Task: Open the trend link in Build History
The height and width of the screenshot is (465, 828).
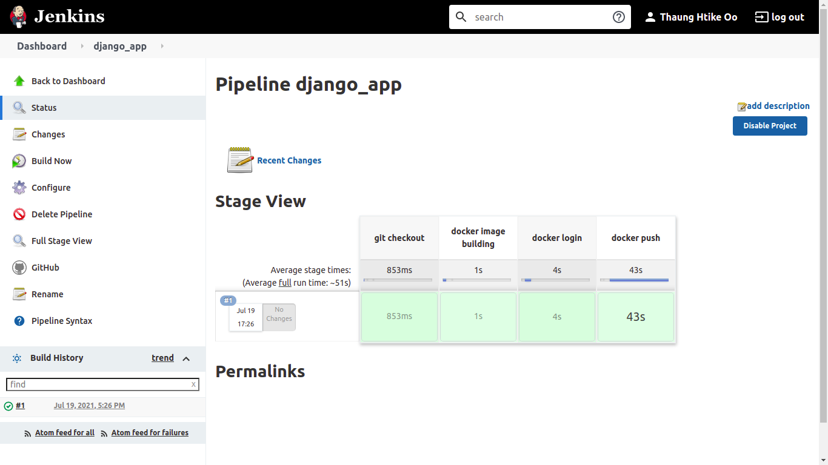Action: click(162, 358)
